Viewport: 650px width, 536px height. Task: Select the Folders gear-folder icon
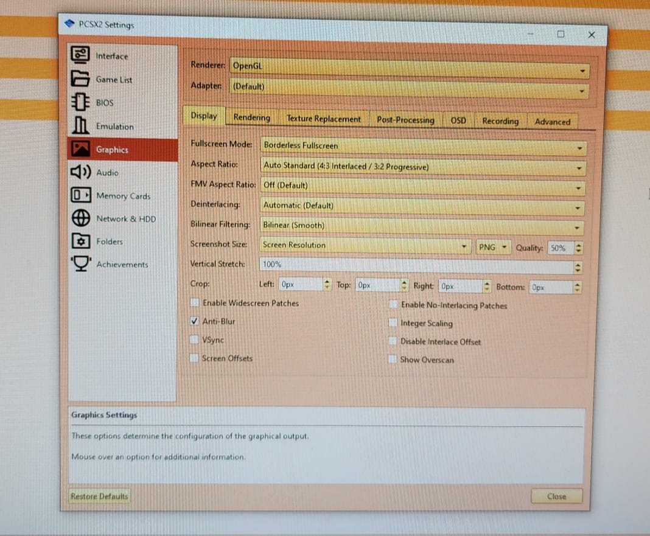[81, 241]
